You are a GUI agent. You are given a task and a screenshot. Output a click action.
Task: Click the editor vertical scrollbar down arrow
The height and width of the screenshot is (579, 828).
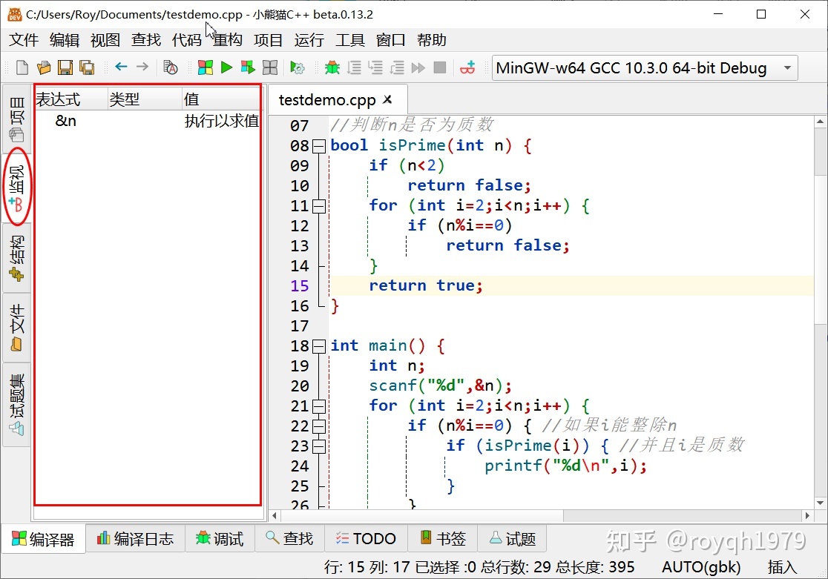click(x=820, y=503)
